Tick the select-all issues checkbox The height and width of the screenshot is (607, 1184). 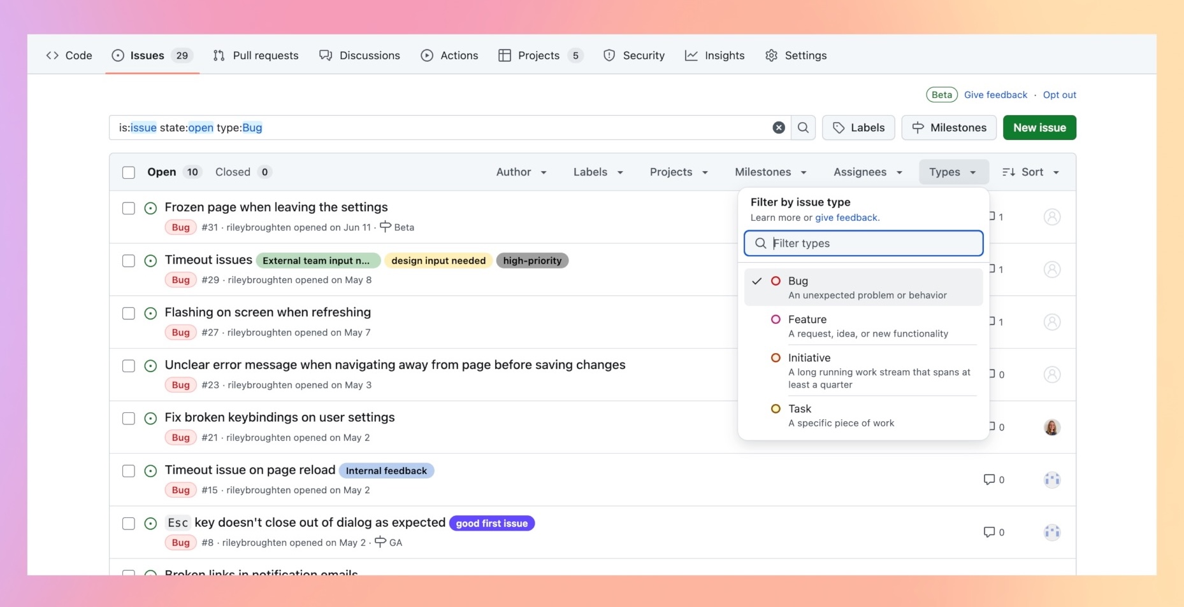point(129,172)
